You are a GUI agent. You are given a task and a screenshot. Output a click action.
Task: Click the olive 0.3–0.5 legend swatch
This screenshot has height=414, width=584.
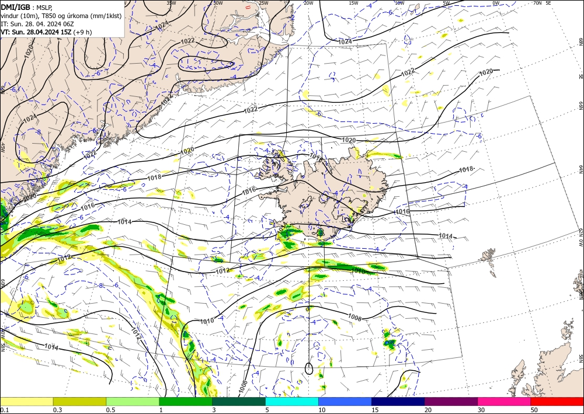coord(79,401)
